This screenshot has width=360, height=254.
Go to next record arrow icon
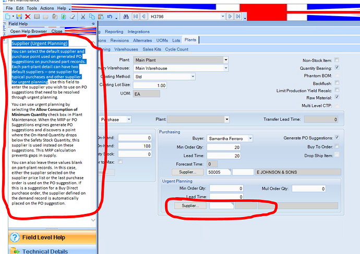tap(230, 17)
